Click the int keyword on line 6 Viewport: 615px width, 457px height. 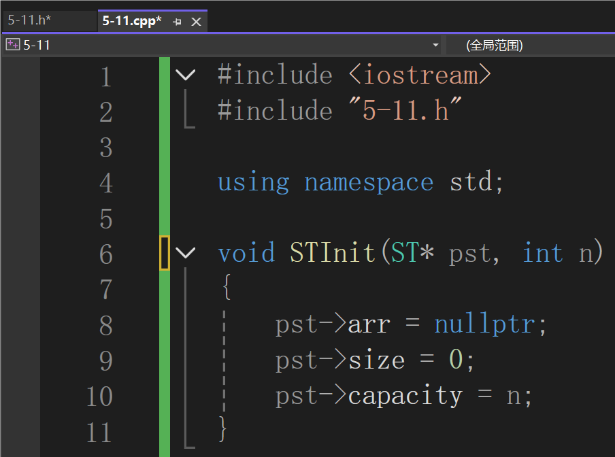point(543,252)
